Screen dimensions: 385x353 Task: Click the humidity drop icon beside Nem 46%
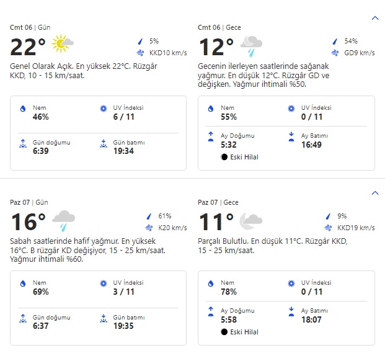pyautogui.click(x=23, y=109)
